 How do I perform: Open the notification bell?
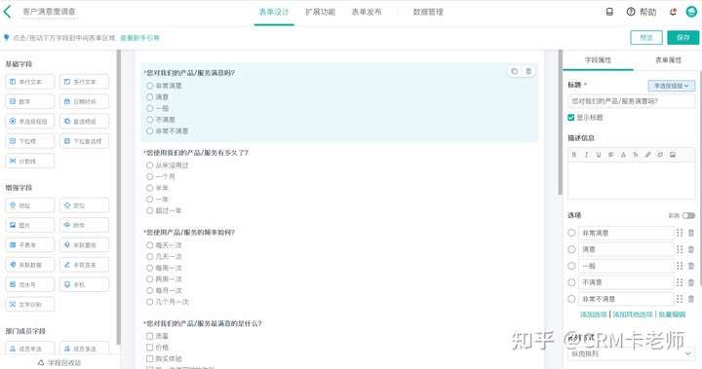[x=673, y=12]
